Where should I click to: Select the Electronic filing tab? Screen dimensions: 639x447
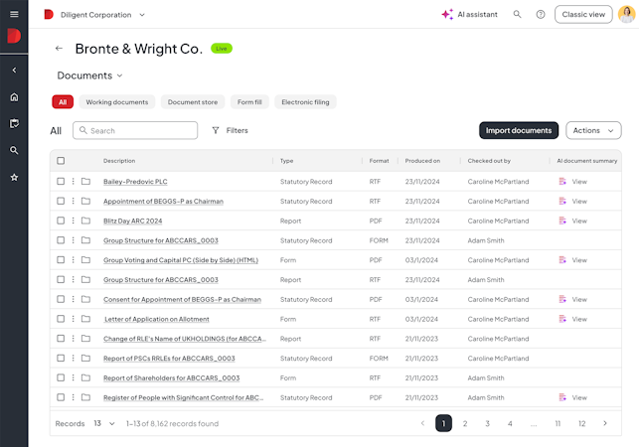coord(305,102)
